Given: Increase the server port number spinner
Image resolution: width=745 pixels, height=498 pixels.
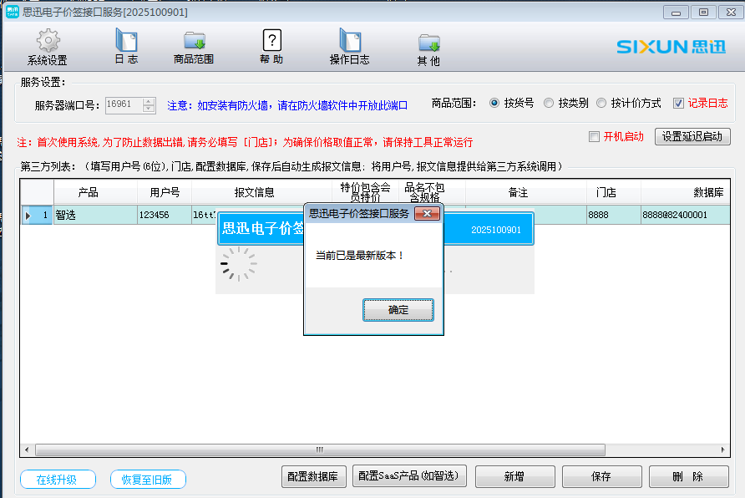Looking at the screenshot, I should click(149, 101).
